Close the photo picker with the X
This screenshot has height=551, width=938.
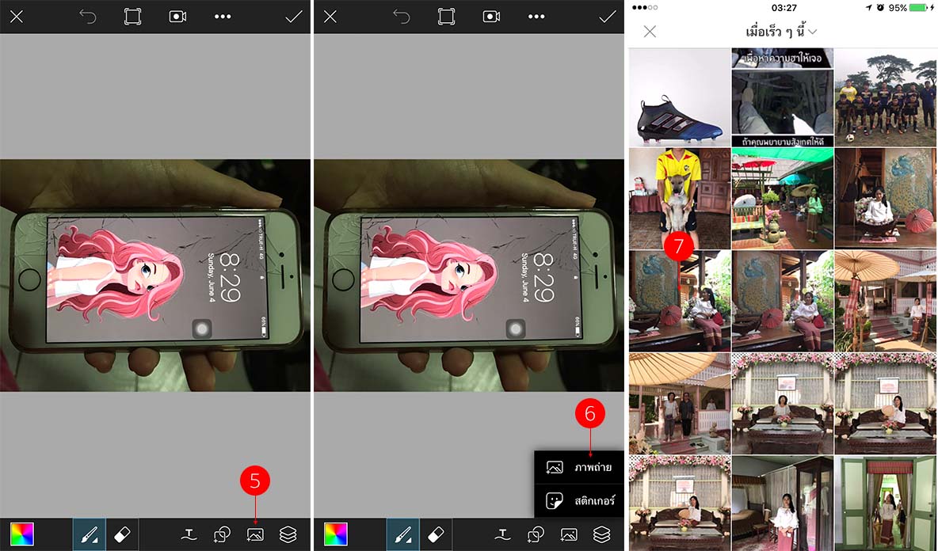(650, 32)
